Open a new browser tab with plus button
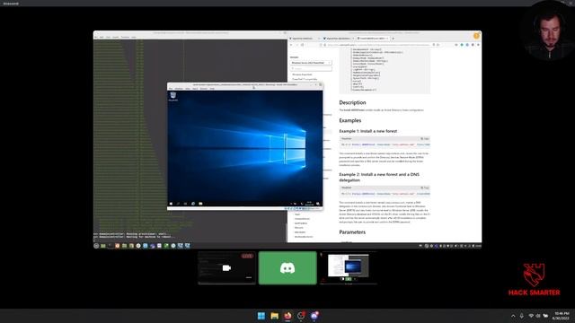Screen dimensions: 575x323 [394, 39]
